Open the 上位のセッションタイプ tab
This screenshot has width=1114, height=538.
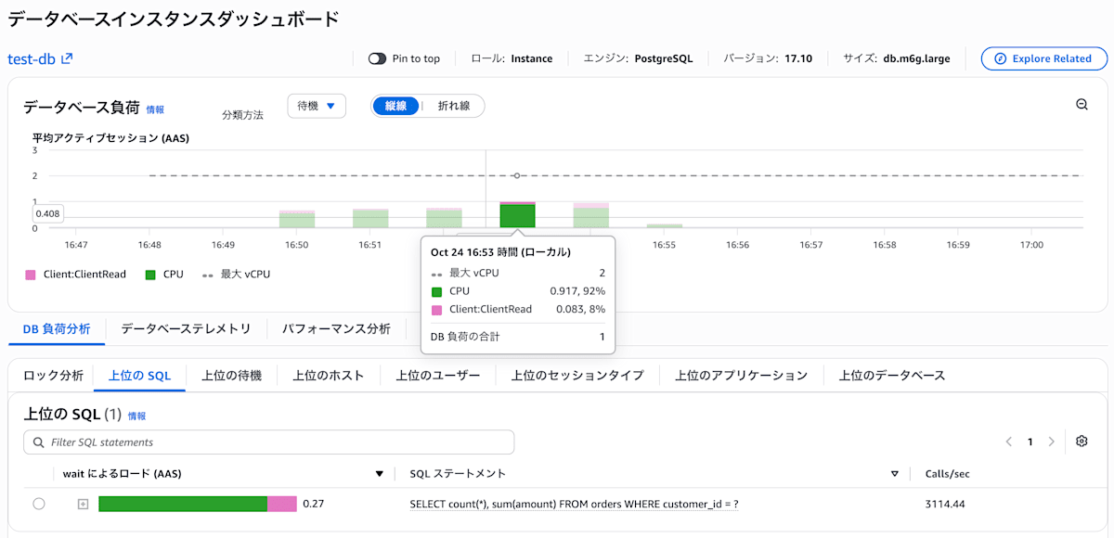tap(577, 376)
